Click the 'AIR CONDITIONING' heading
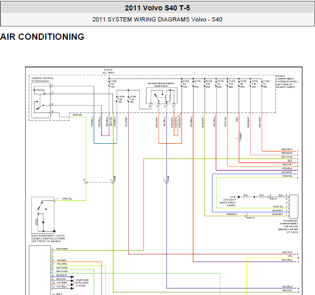Screen dimensions: 315x295 pyautogui.click(x=42, y=37)
